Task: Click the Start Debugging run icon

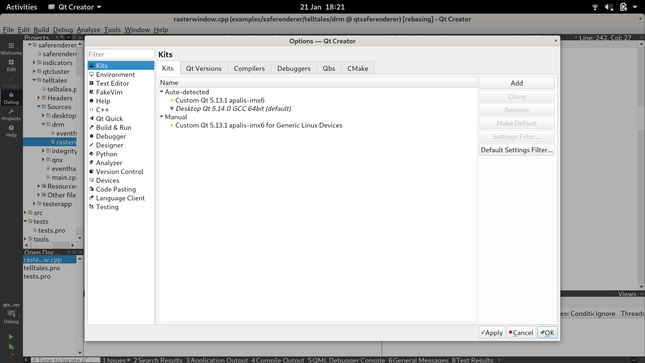Action: (x=11, y=347)
